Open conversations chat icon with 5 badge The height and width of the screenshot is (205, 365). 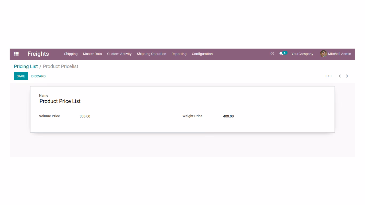point(283,53)
